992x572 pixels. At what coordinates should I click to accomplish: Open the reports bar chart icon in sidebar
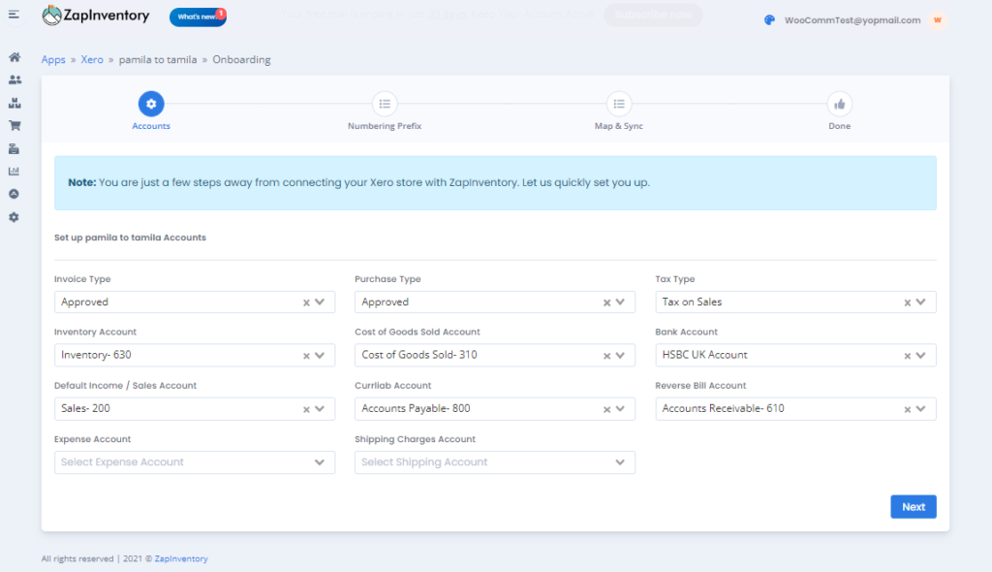pyautogui.click(x=15, y=172)
